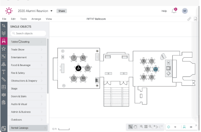Expand the Entertainment category
201x132 pixels.
click(27, 57)
